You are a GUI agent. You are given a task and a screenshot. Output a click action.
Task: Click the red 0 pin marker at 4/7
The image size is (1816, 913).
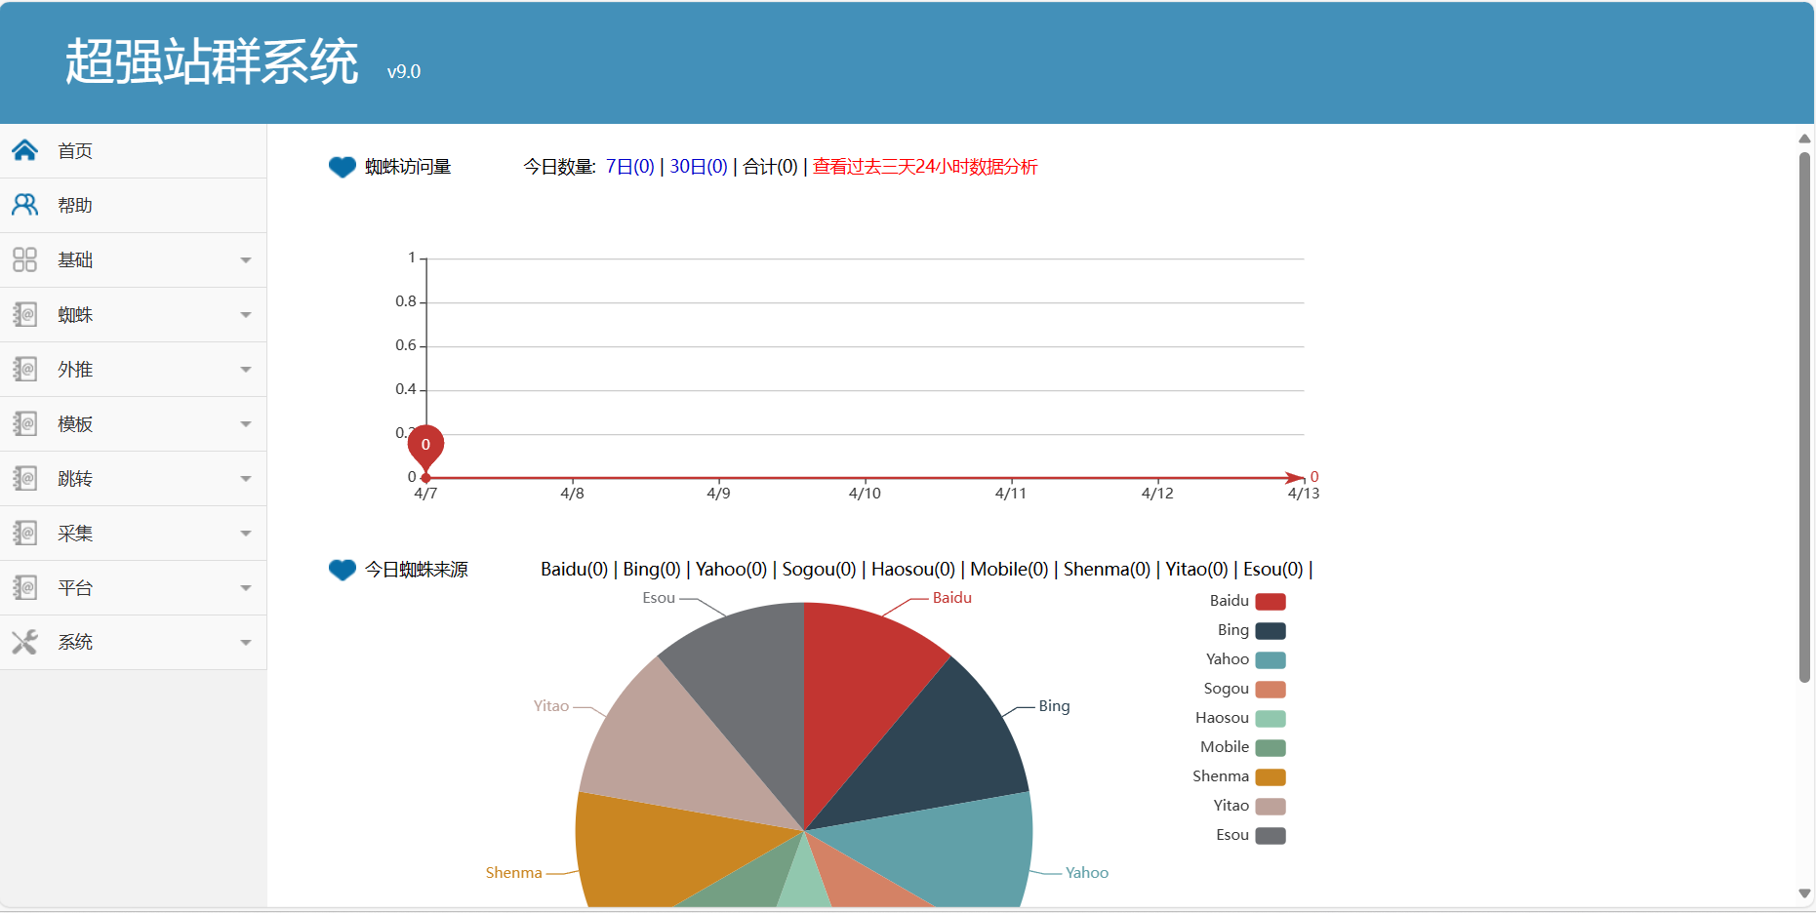click(425, 446)
